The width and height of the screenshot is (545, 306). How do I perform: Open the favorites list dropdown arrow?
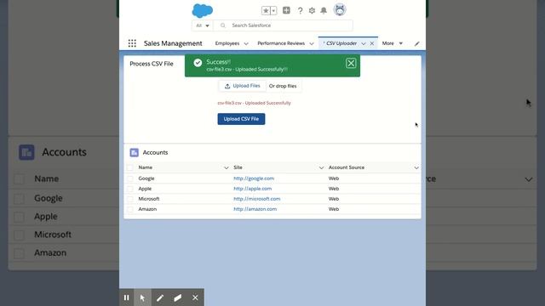tap(273, 10)
